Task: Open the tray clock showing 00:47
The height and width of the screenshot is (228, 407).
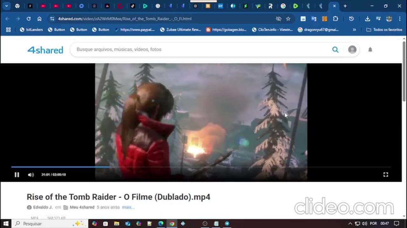Action: click(384, 224)
